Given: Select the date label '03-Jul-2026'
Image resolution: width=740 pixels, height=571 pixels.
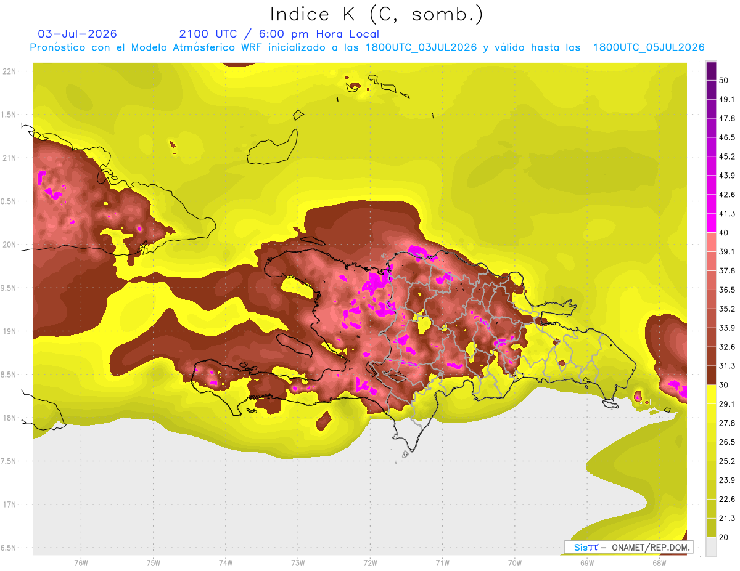Looking at the screenshot, I should point(77,34).
